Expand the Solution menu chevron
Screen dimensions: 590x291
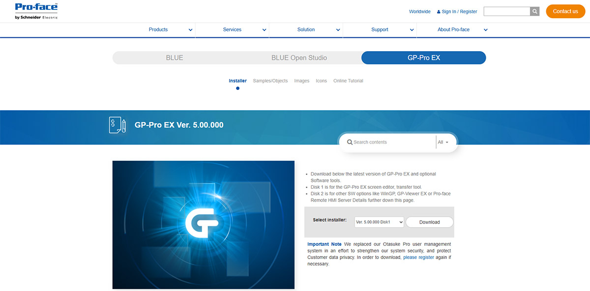point(338,30)
